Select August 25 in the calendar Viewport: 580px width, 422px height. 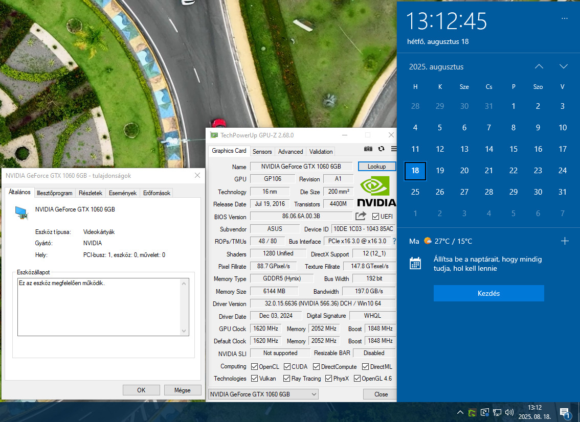pos(415,192)
